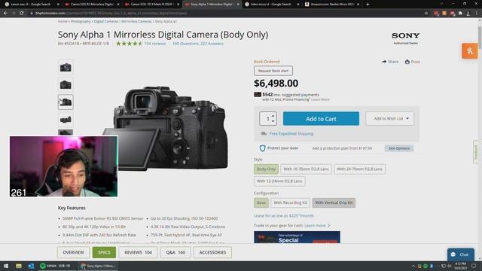Viewport: 482px width, 271px height.
Task: Open the browser extensions puzzle icon
Action: tap(460, 14)
